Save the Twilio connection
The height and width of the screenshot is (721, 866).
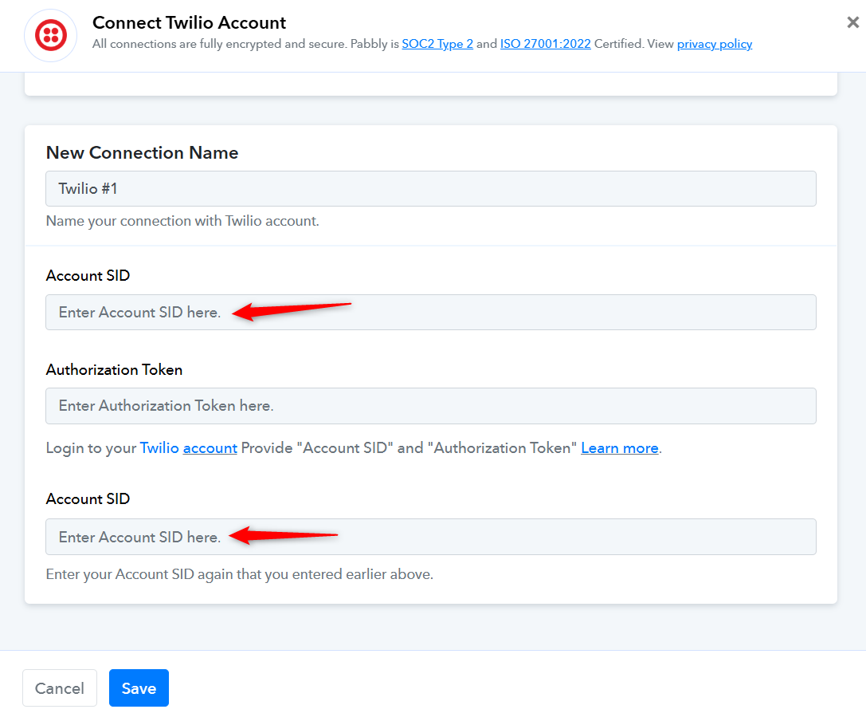139,688
